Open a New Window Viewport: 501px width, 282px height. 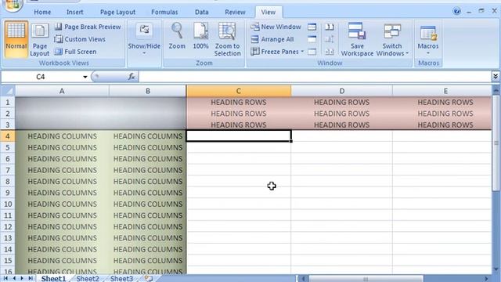(x=276, y=27)
